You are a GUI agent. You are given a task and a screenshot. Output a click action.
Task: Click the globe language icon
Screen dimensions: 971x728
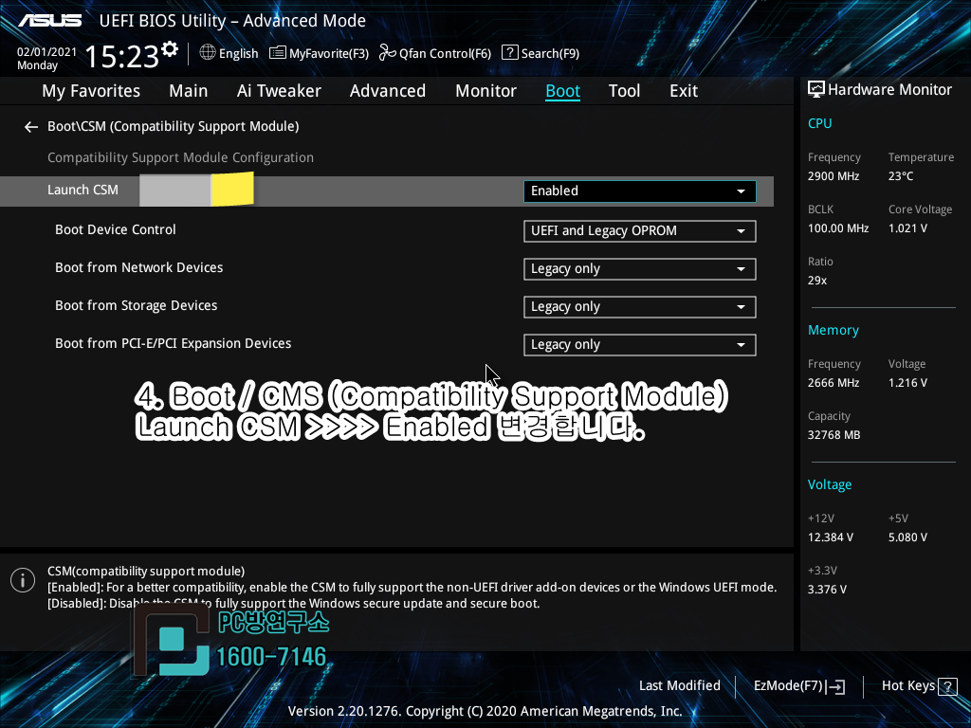pyautogui.click(x=208, y=52)
